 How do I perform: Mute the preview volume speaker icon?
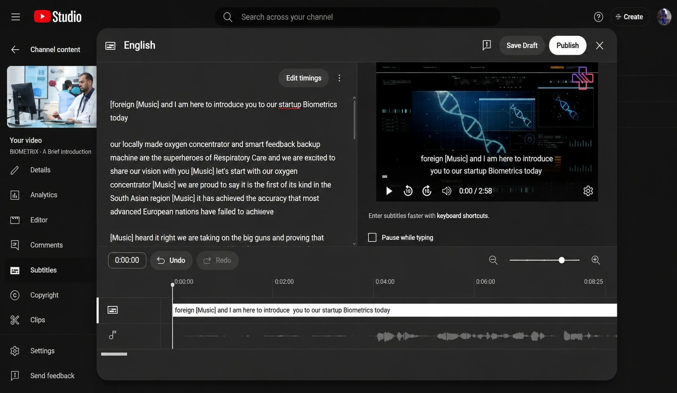[447, 191]
